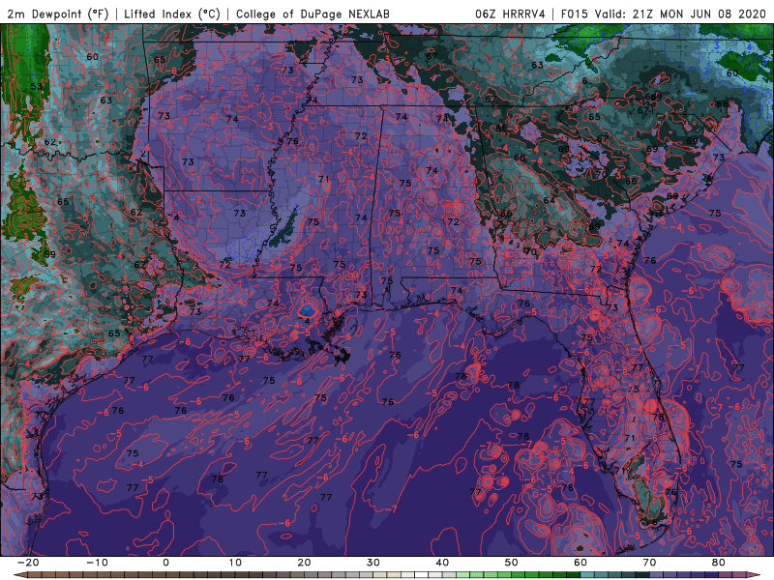This screenshot has width=774, height=580.
Task: Click the 'F015 Valid: 21Z MON JUN 08 2020' text
Action: point(664,14)
